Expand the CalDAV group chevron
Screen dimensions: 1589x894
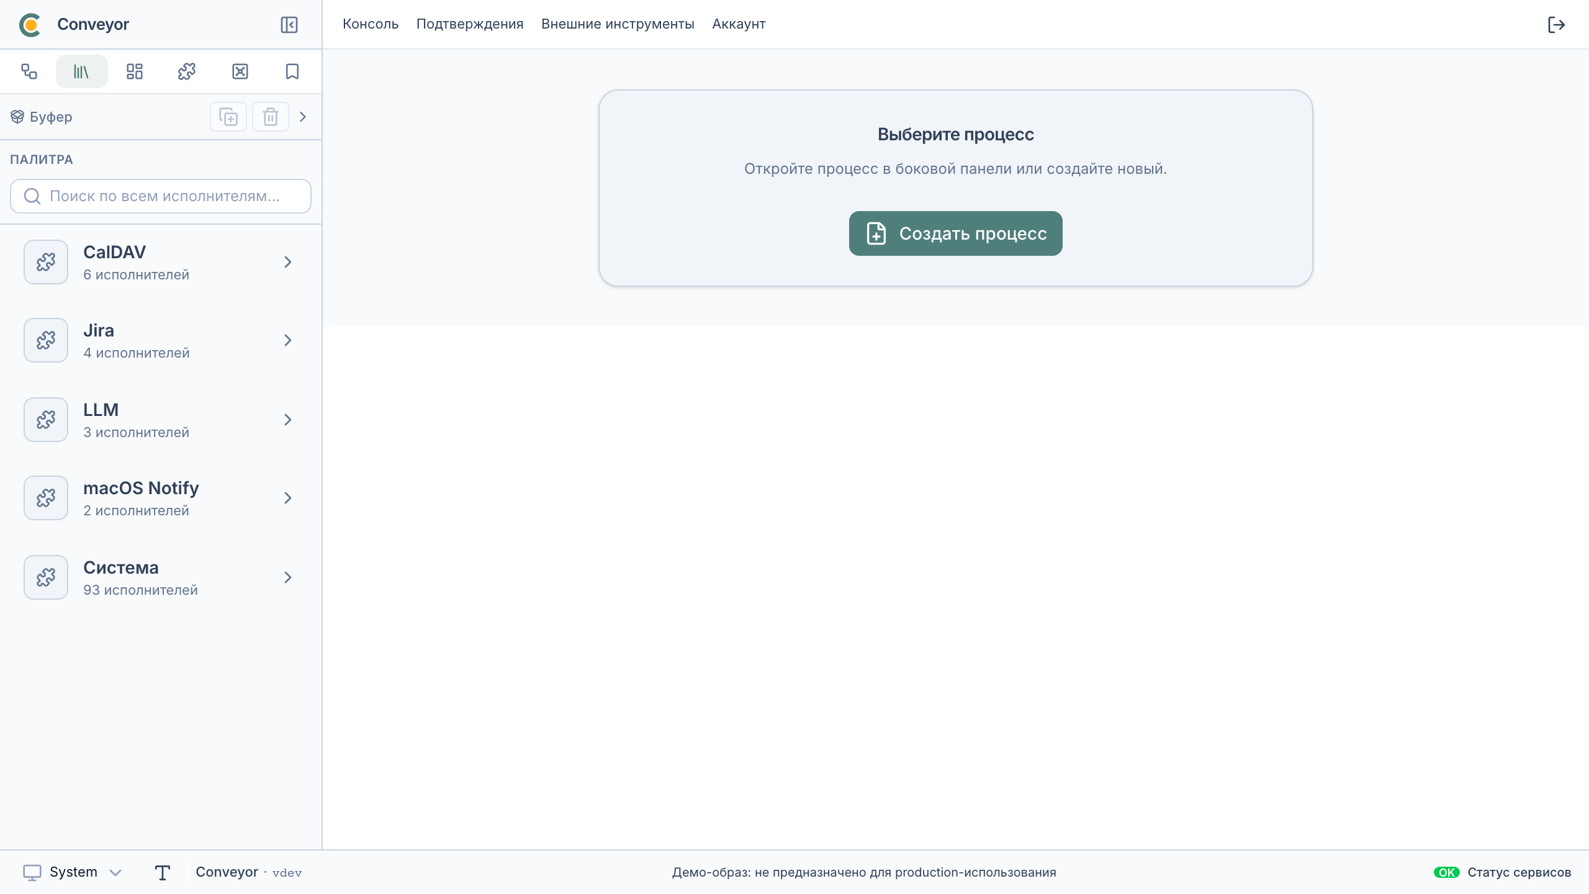(x=288, y=262)
